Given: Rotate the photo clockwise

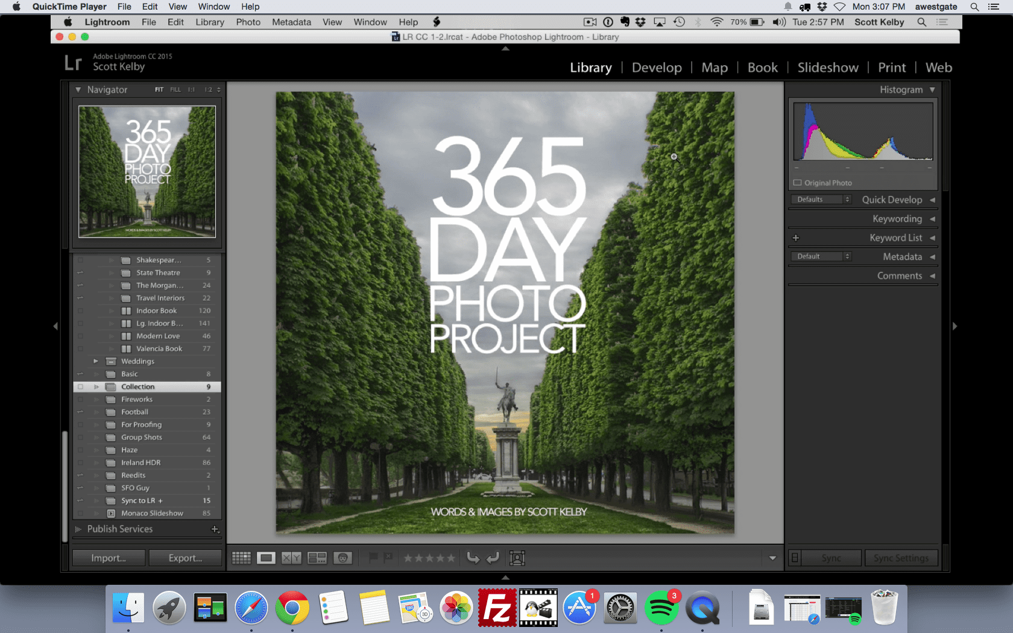Looking at the screenshot, I should tap(493, 558).
